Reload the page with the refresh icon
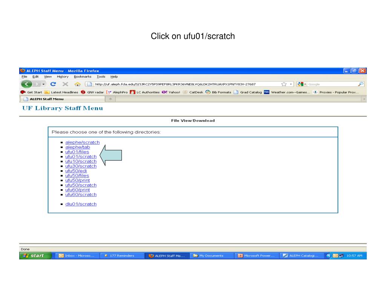Image resolution: width=386 pixels, height=290 pixels. [x=53, y=84]
